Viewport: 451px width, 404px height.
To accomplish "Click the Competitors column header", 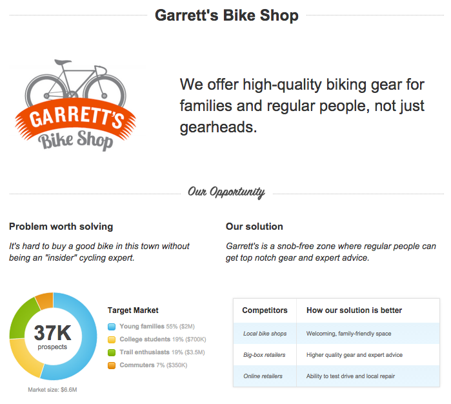I will pyautogui.click(x=265, y=310).
